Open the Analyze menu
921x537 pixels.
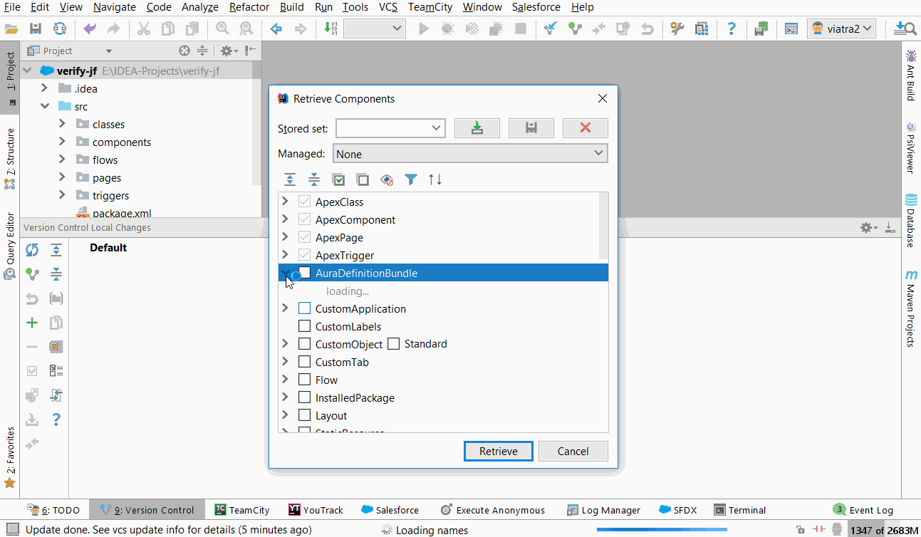(x=199, y=7)
